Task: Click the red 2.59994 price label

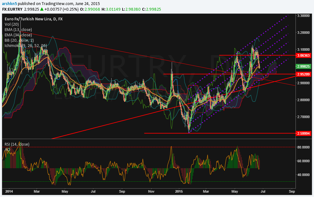Action: [304, 133]
